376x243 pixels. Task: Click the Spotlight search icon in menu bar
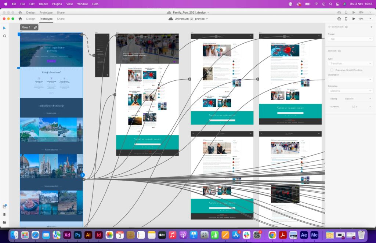pos(331,4)
